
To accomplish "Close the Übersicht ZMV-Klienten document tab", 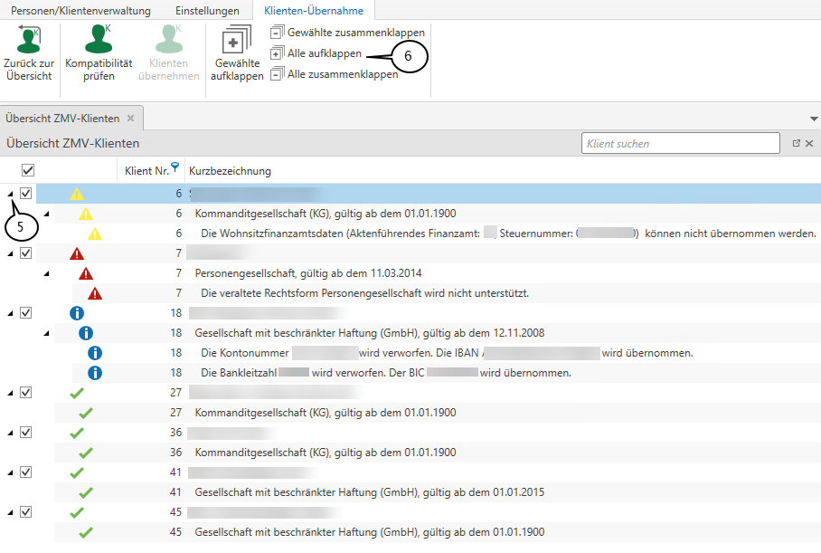I will tap(130, 119).
